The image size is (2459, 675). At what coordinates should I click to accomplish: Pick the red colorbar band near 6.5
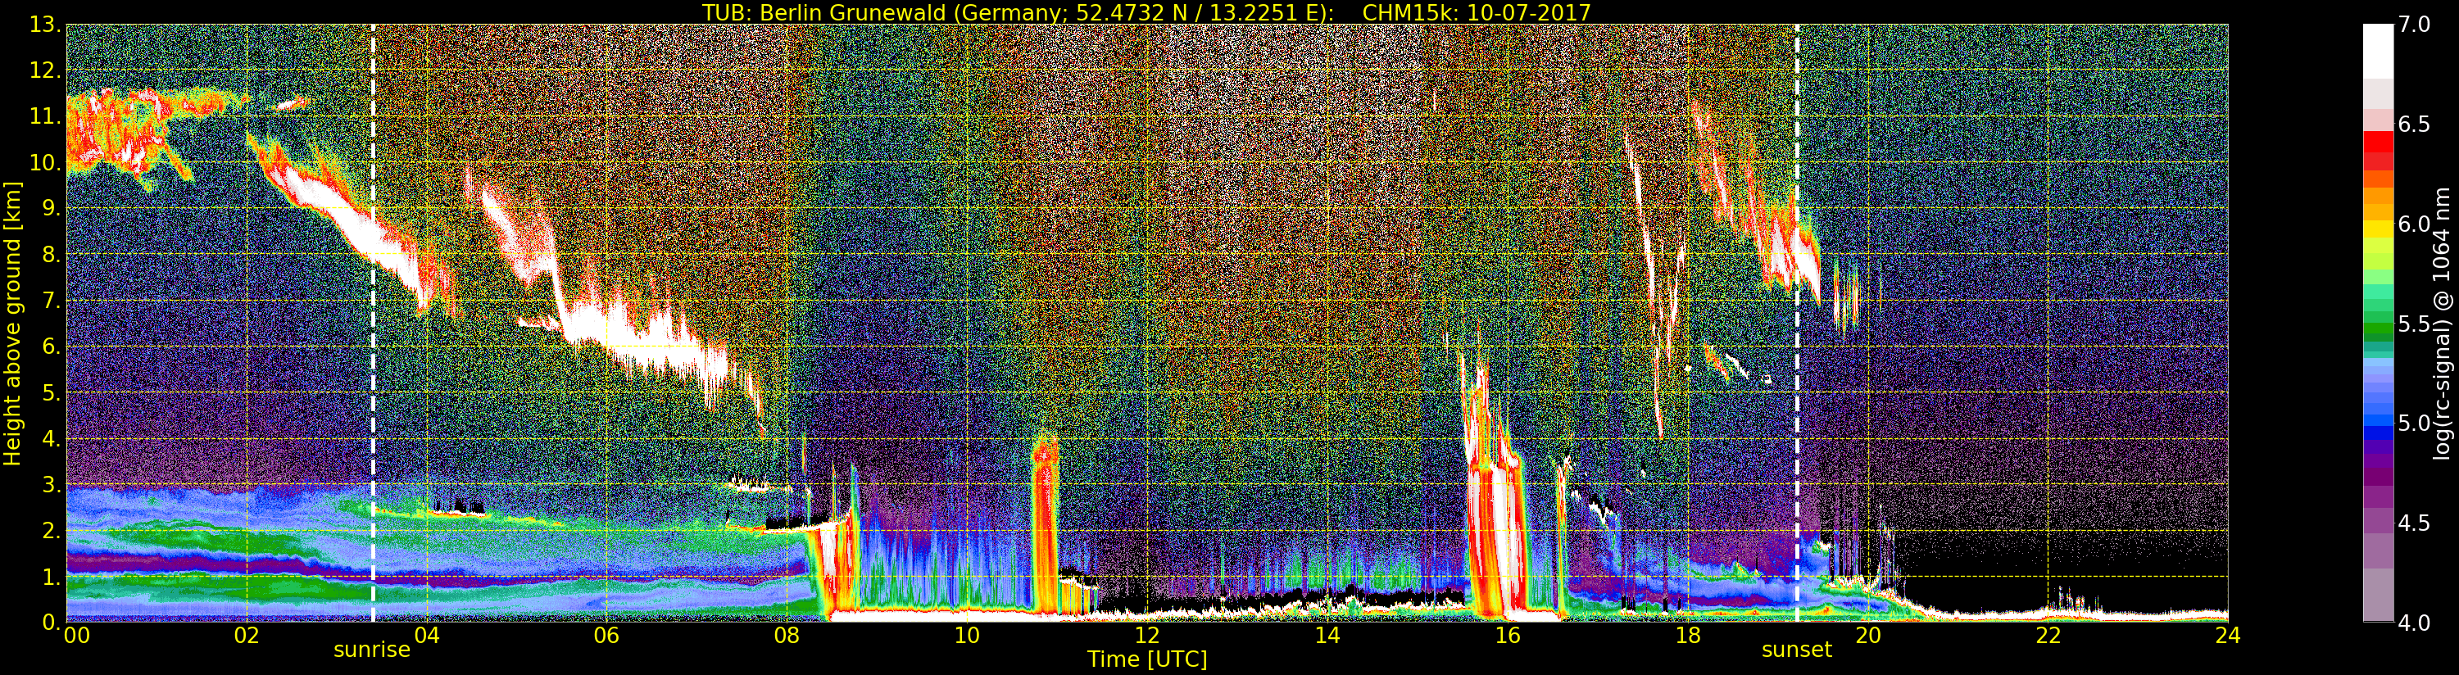coord(2377,143)
